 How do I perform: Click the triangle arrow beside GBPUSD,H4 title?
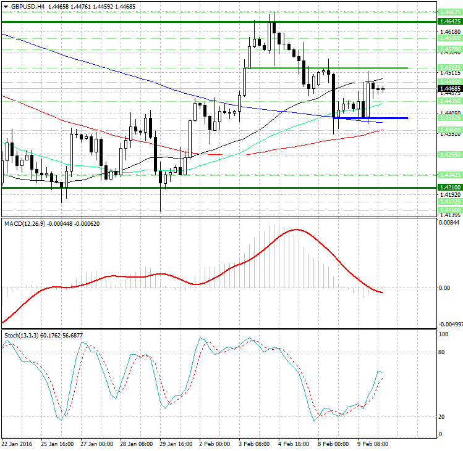(x=6, y=7)
